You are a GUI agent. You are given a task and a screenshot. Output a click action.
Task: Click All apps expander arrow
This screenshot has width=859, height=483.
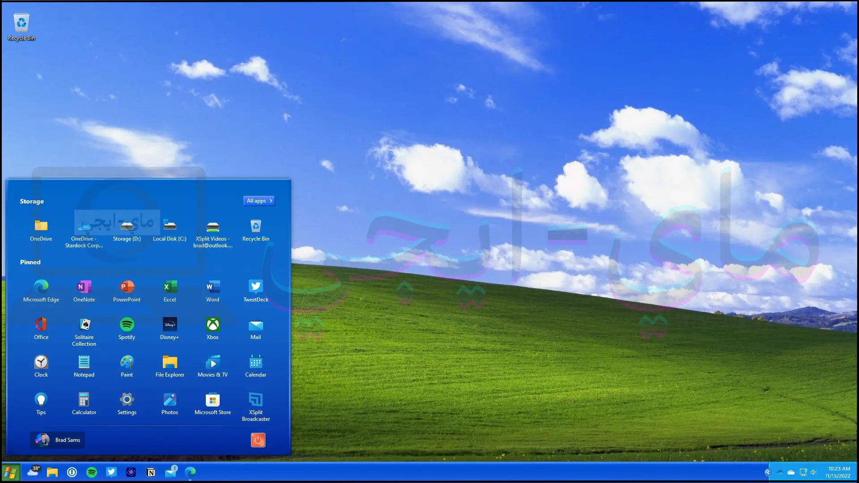click(271, 200)
